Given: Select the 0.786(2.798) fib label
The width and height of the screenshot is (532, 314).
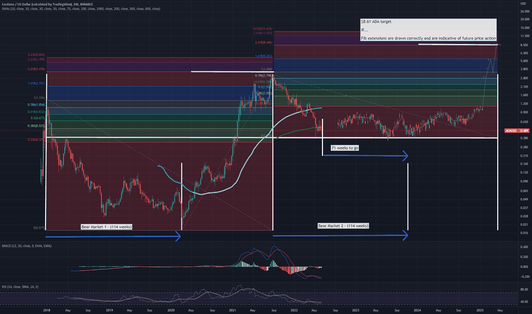Looking at the screenshot, I should tap(264, 76).
